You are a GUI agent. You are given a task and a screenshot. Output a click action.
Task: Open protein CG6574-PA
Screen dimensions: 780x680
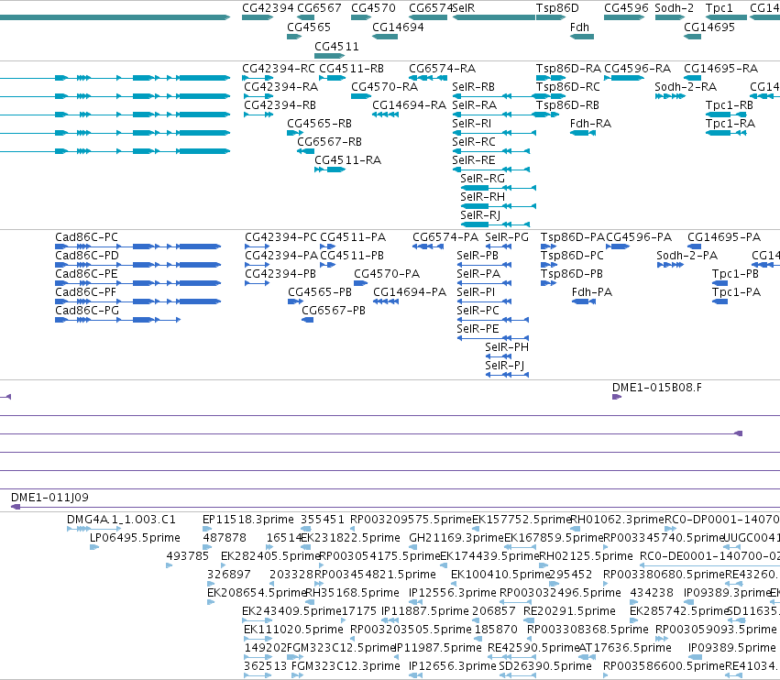coord(428,247)
